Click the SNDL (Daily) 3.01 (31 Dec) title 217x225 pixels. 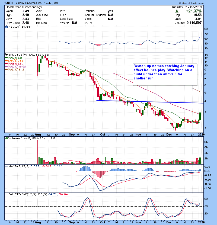29,55
